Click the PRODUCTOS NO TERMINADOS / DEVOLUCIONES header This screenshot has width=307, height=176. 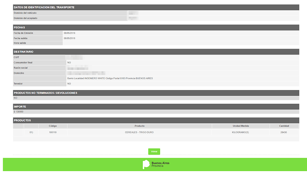[x=156, y=93]
